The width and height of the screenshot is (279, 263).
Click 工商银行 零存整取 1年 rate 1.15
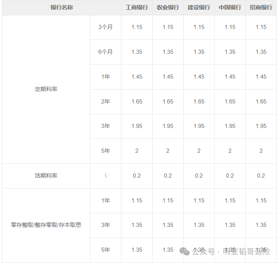pos(136,201)
